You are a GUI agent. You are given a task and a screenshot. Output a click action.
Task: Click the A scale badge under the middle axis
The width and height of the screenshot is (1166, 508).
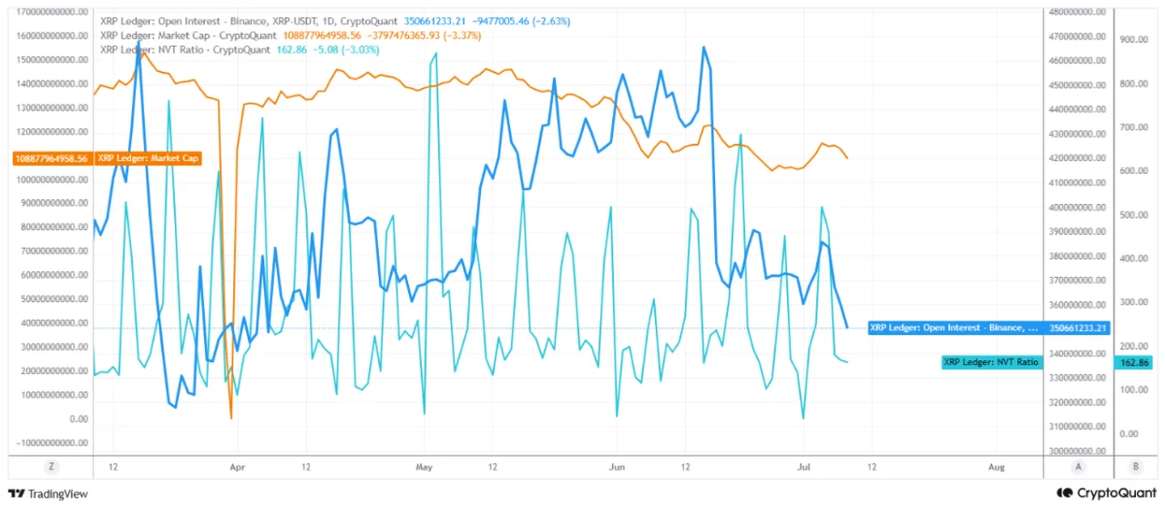pyautogui.click(x=1078, y=467)
